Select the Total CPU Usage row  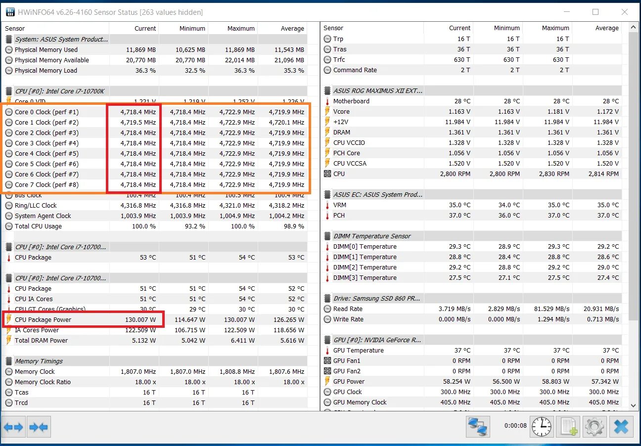pos(155,226)
